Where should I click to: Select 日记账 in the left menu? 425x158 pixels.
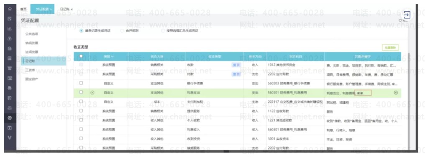44,61
